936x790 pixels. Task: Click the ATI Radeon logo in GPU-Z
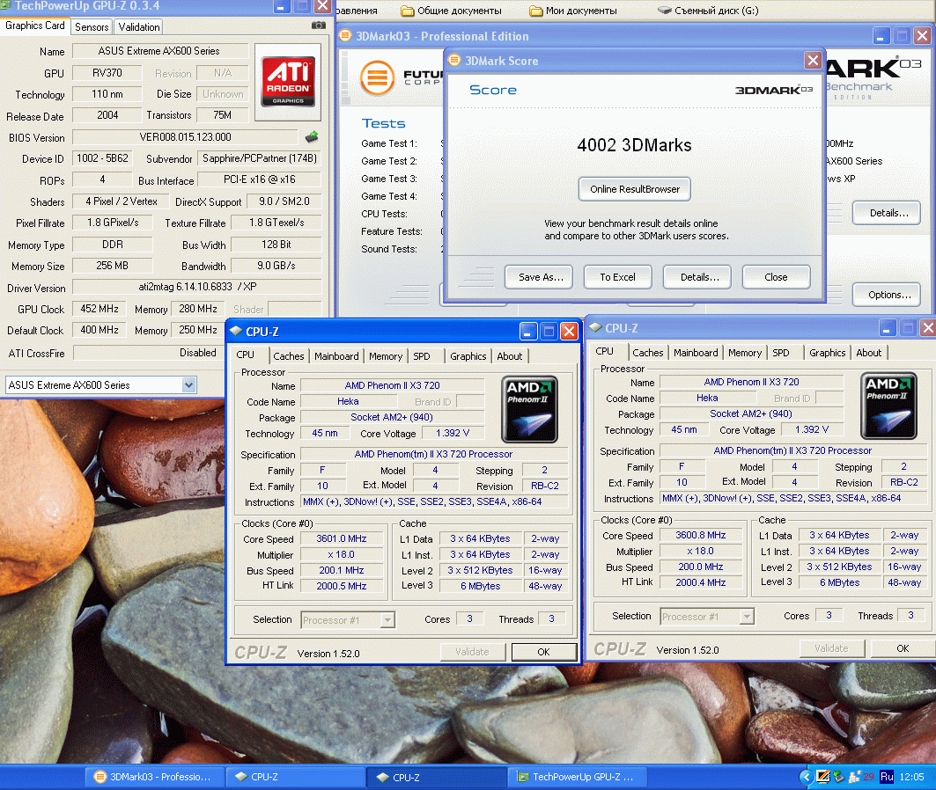(288, 82)
